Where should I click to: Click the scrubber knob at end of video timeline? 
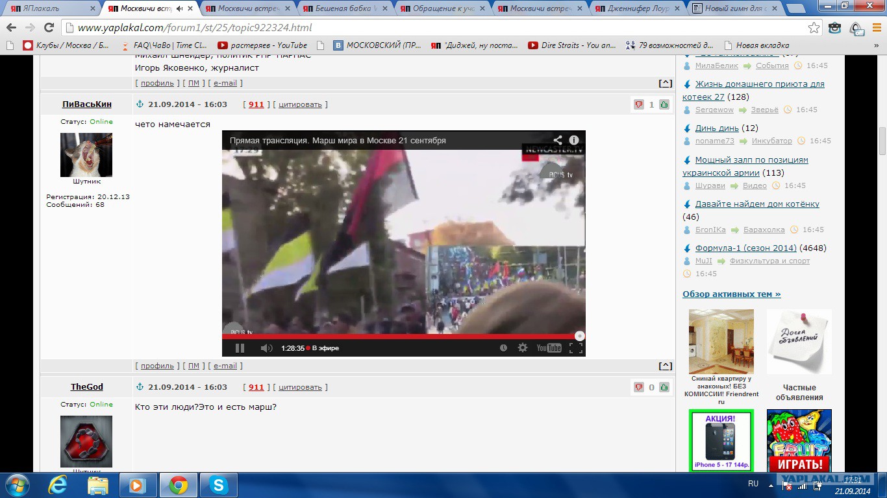pos(580,336)
